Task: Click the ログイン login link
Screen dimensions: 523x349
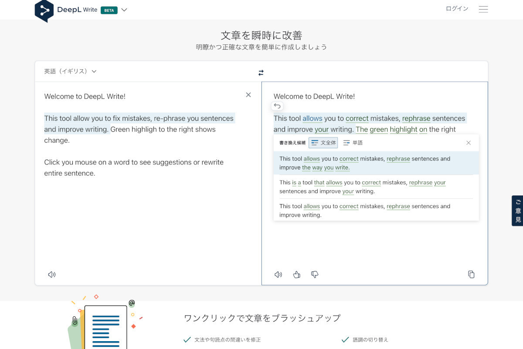Action: 457,9
